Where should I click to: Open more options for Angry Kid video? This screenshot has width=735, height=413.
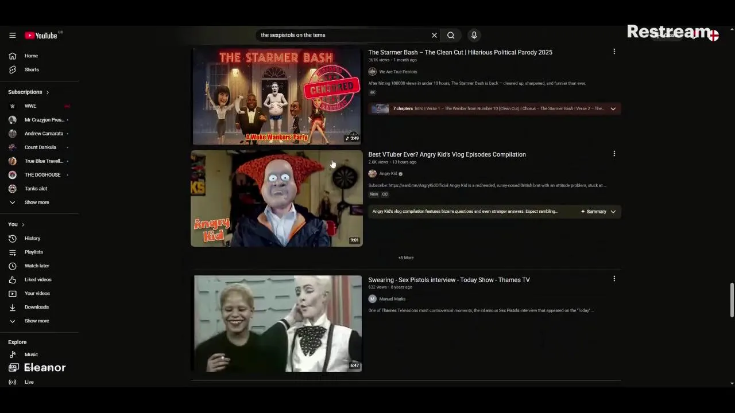(614, 154)
